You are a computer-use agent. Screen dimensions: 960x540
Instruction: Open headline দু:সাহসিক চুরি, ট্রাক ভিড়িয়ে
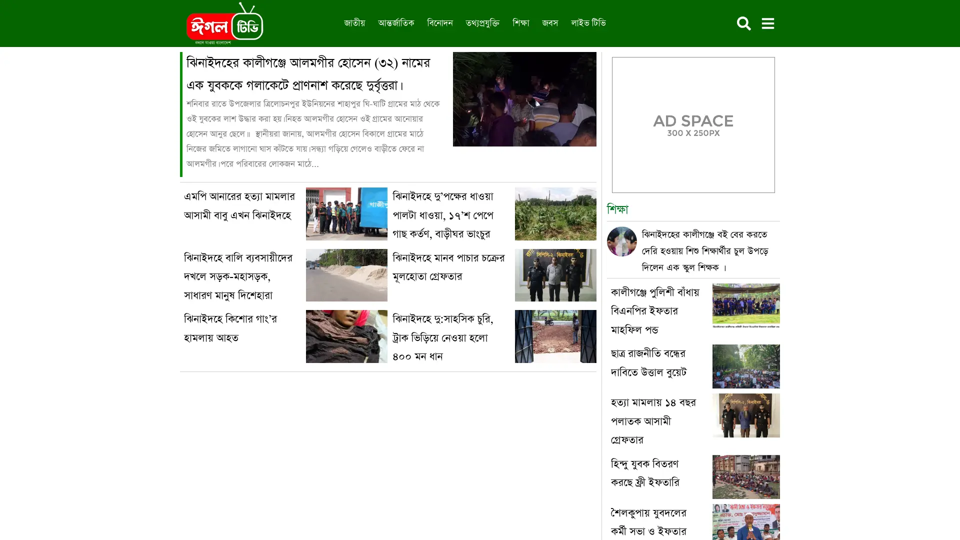click(x=443, y=337)
